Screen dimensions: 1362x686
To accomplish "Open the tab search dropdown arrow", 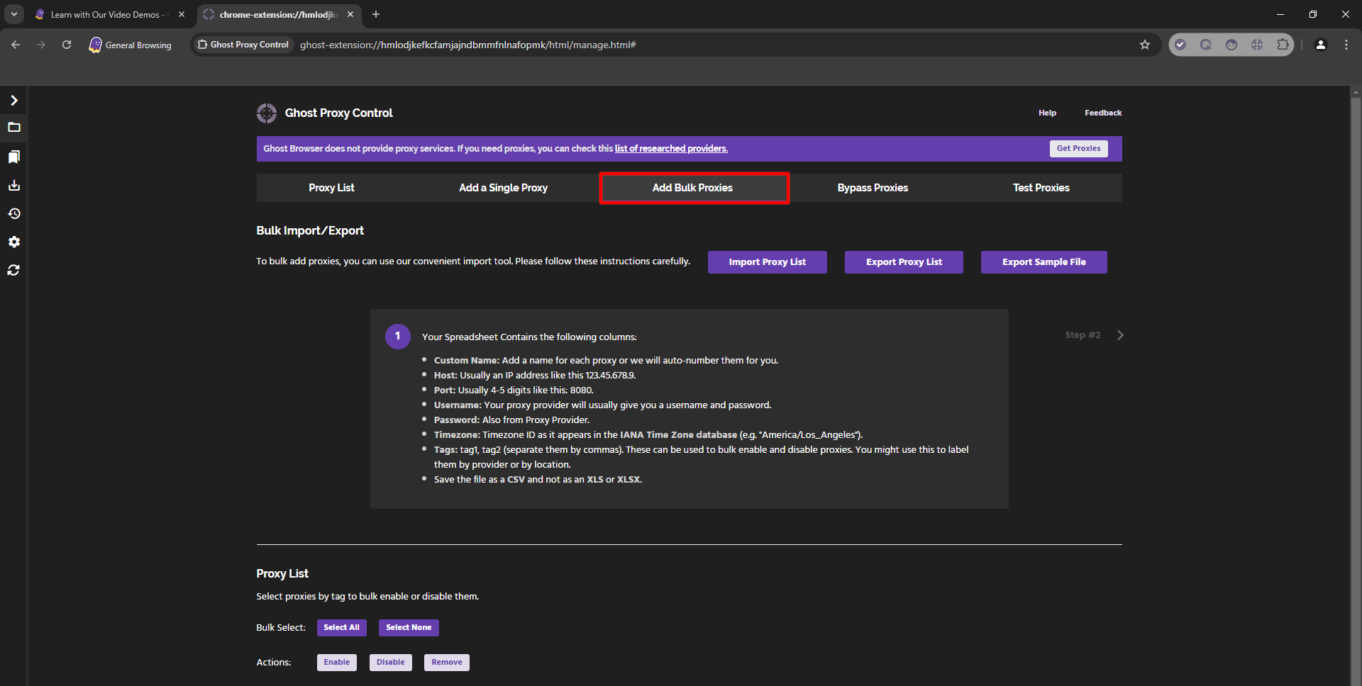I will tap(13, 14).
